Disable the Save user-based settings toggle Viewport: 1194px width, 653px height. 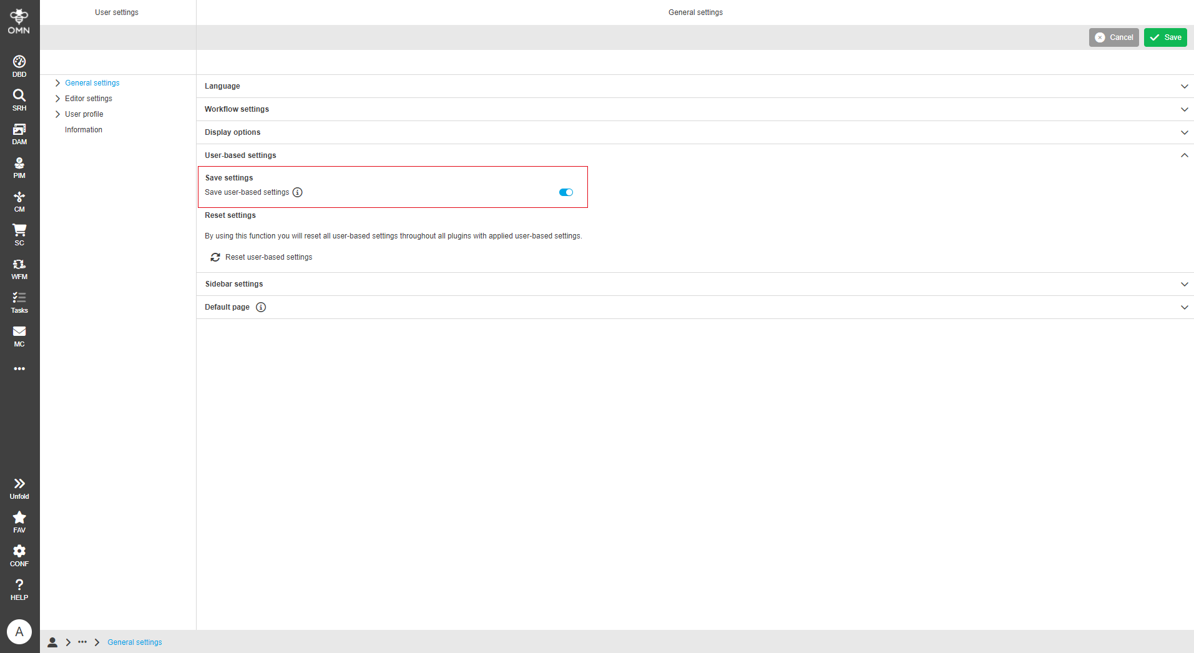coord(565,192)
